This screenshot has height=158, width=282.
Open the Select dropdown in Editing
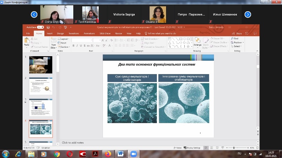(237, 46)
